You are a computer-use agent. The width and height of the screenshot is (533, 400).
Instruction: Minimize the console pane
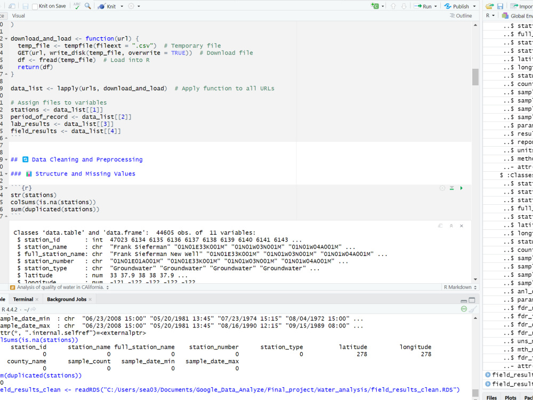coord(464,300)
